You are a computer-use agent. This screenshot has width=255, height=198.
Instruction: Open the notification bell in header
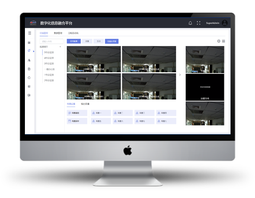pos(190,23)
